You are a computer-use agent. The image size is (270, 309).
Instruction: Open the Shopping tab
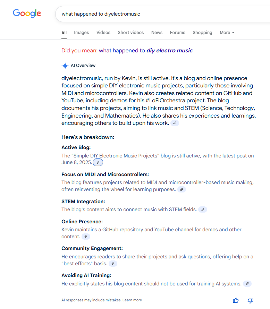click(202, 33)
